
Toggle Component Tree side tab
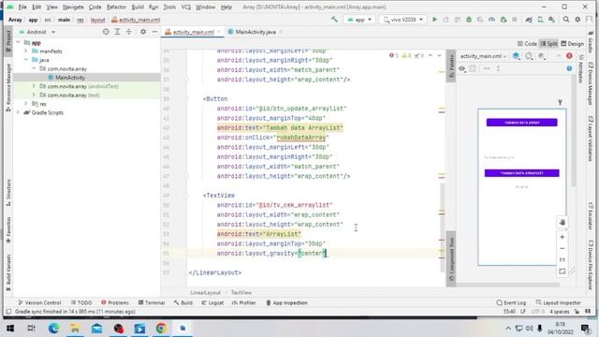click(451, 259)
